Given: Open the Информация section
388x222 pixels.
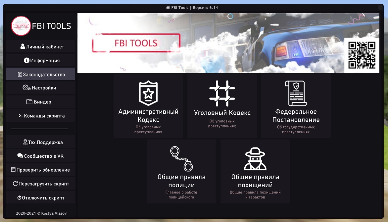Looking at the screenshot, I should (x=40, y=60).
